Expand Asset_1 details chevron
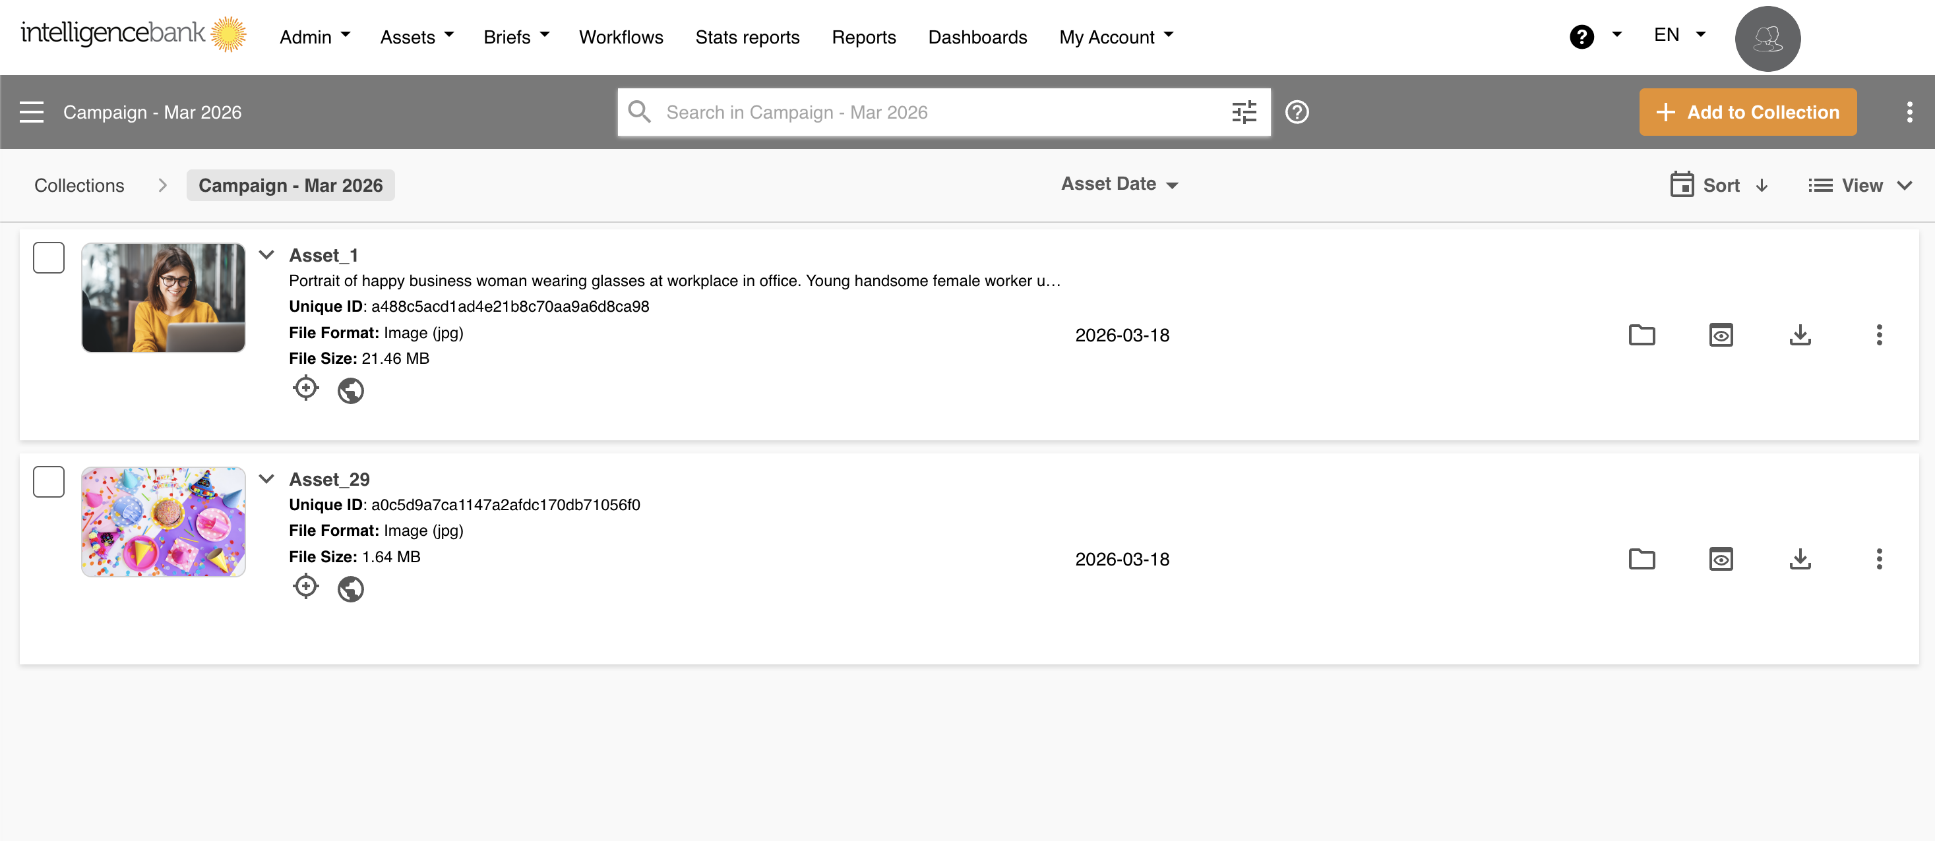This screenshot has width=1935, height=841. (x=266, y=254)
